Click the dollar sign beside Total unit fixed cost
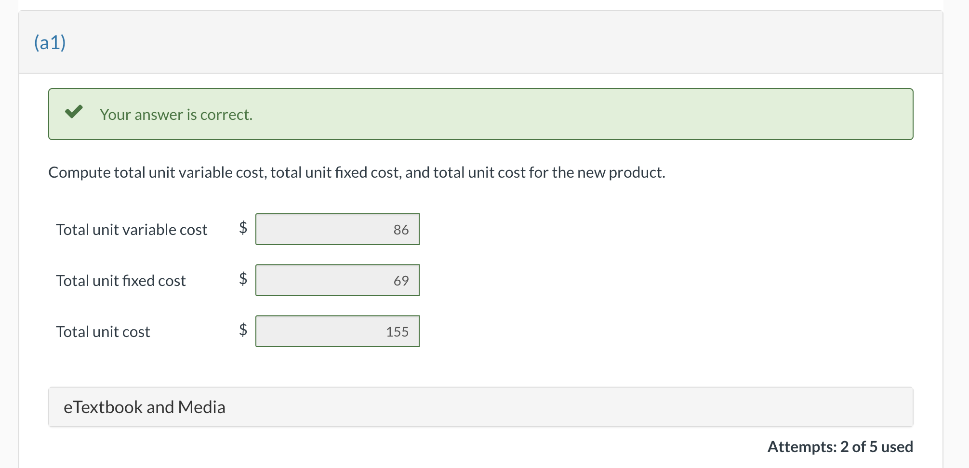Viewport: 969px width, 468px height. tap(243, 280)
